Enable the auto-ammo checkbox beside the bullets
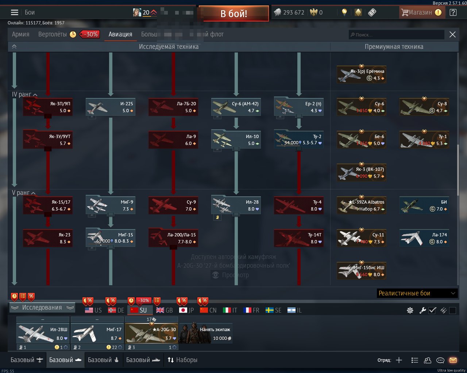Screen dimensions: 467x373 click(452, 310)
